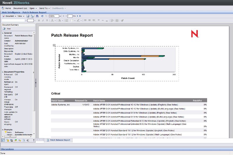Image resolution: width=233 pixels, height=155 pixels.
Task: Click the left panel vertical scrollbar
Action: [34, 83]
